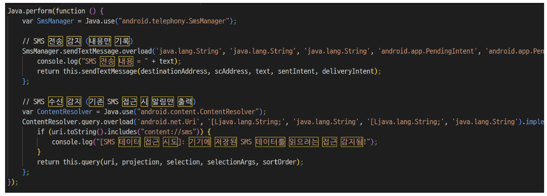Viewport: 547px width, 196px height.
Task: Click the deliveryIntent argument
Action: tap(348, 71)
